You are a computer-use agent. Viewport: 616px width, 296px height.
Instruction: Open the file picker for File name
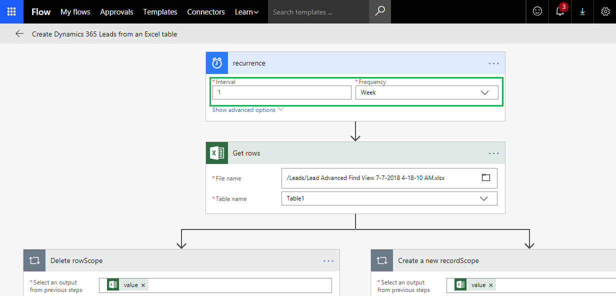point(485,177)
